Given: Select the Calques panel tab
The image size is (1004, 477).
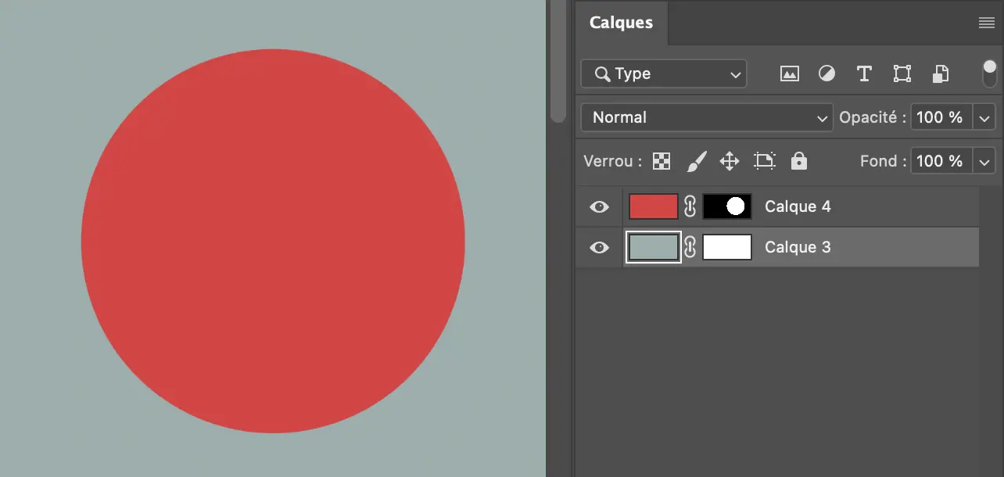Looking at the screenshot, I should point(621,23).
